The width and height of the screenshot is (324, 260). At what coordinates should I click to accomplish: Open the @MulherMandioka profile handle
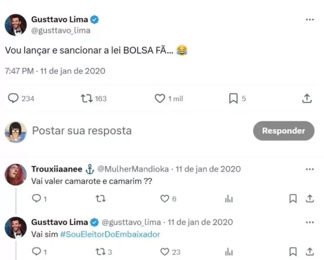tap(133, 169)
